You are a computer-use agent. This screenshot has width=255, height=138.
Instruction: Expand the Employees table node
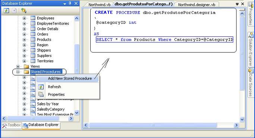pyautogui.click(x=24, y=18)
